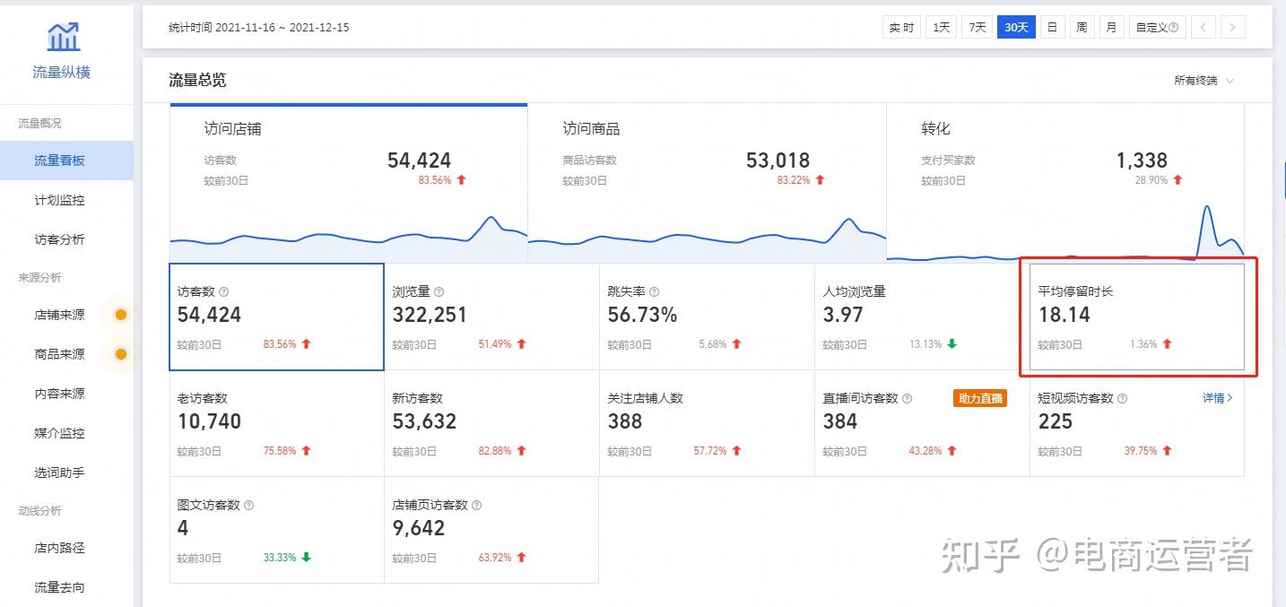Select the 实时 time range
This screenshot has width=1286, height=607.
(x=901, y=28)
